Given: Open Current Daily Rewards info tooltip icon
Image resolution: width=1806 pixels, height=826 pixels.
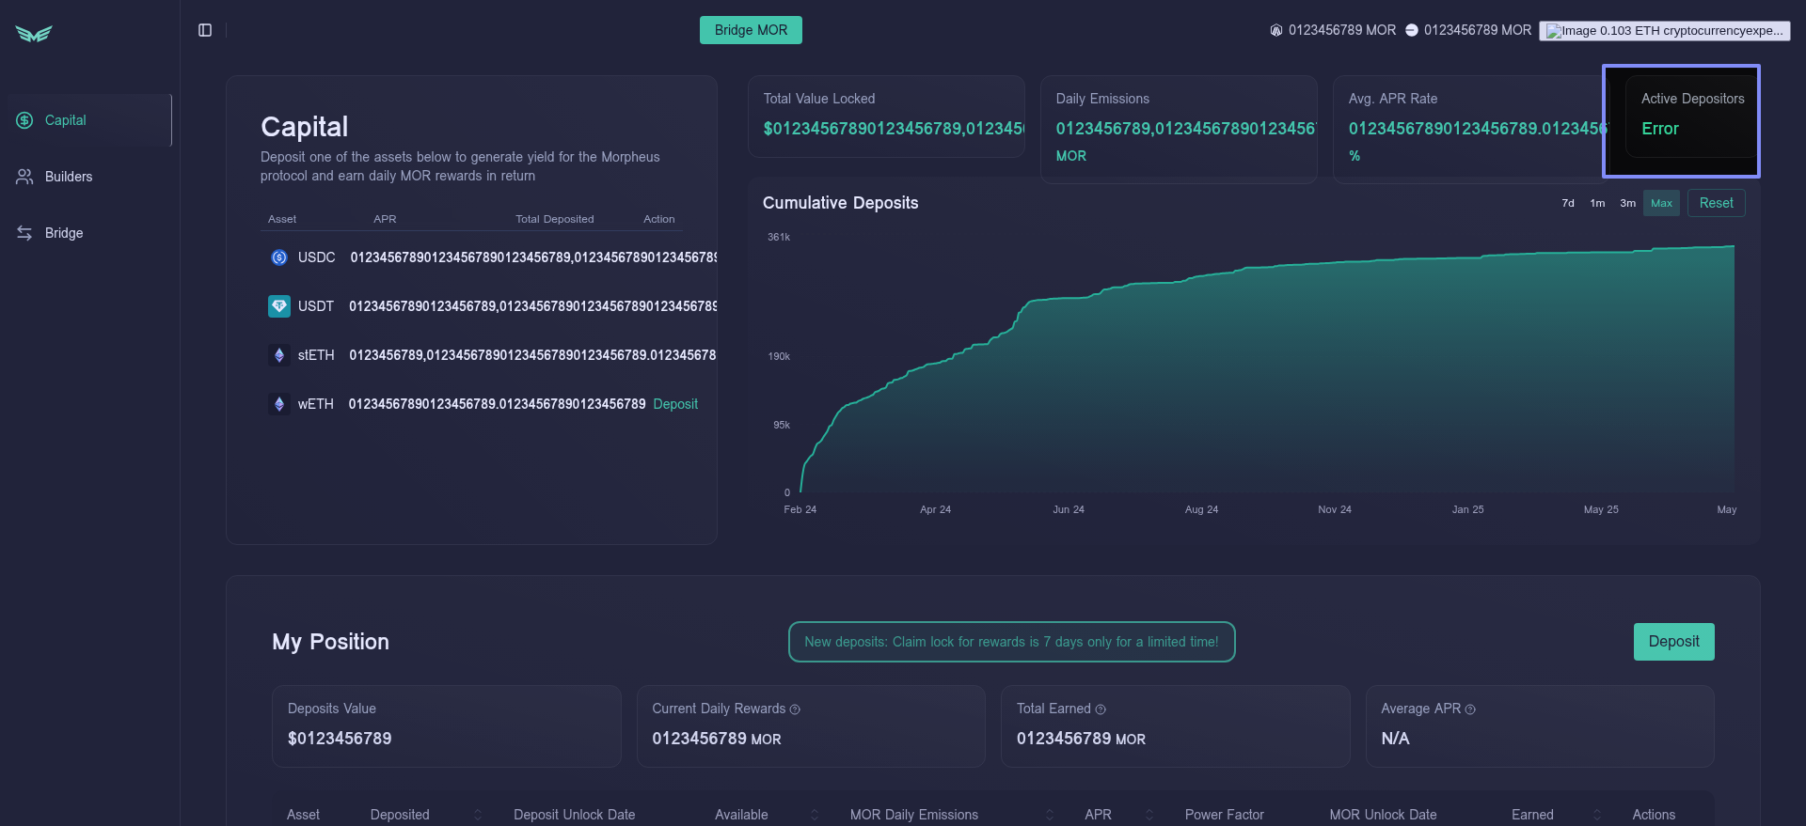Looking at the screenshot, I should (795, 709).
